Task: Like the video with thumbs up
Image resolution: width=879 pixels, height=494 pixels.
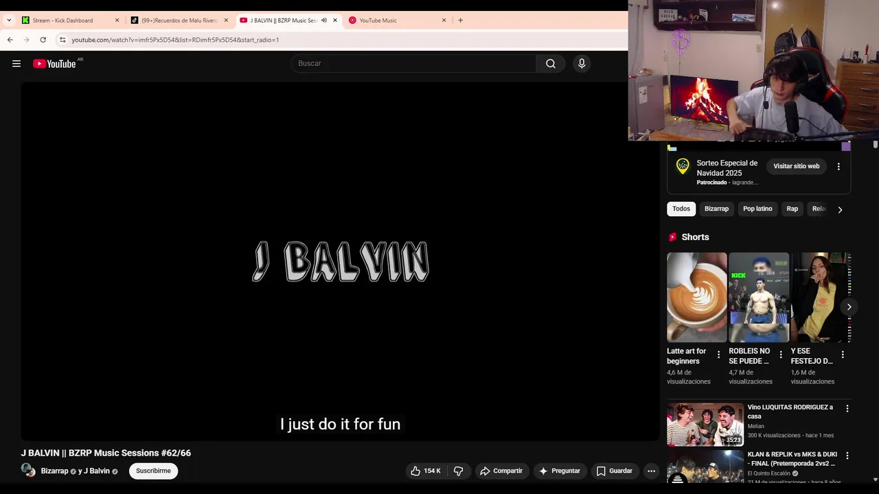Action: (x=426, y=471)
